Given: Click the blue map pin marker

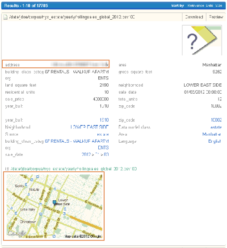Looking at the screenshot, I should click(x=55, y=203).
